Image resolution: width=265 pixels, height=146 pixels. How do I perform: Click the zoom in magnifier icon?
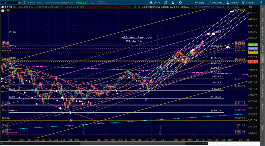tap(218, 144)
